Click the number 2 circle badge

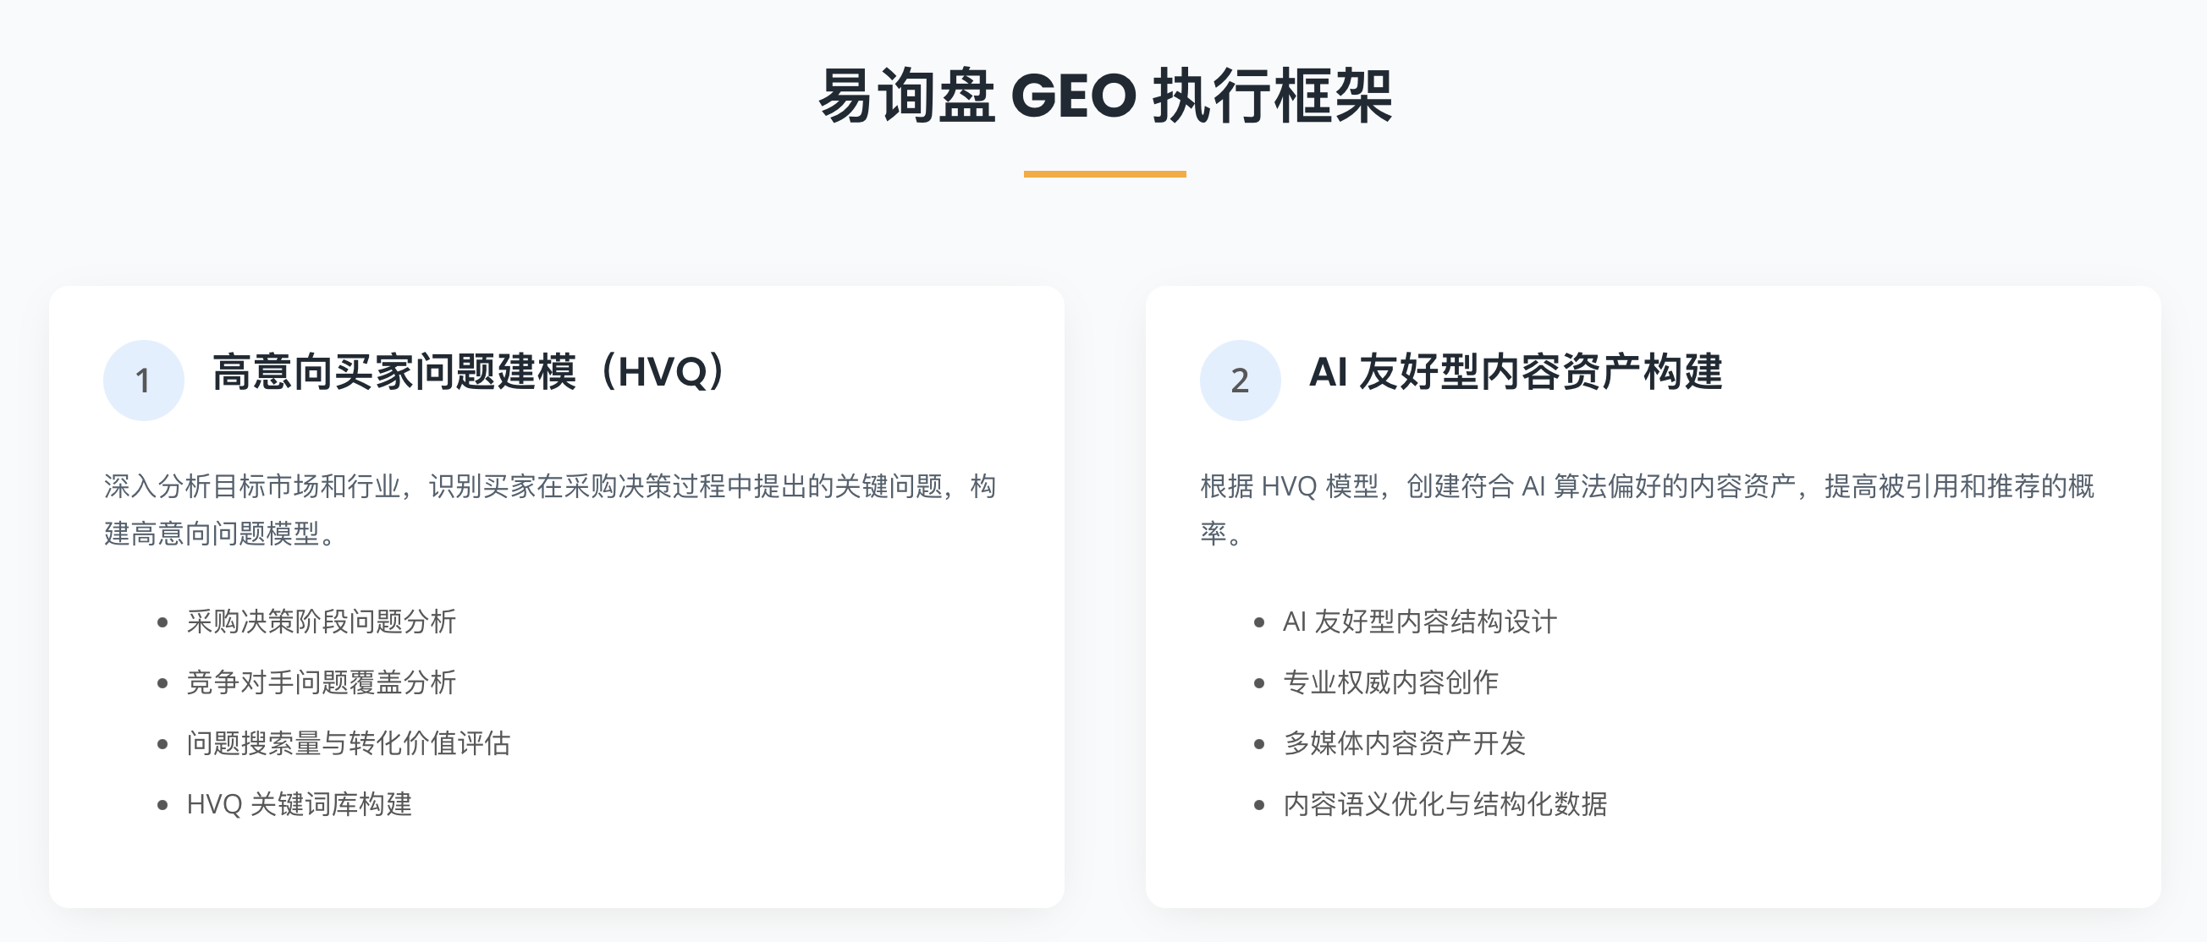pos(1240,381)
